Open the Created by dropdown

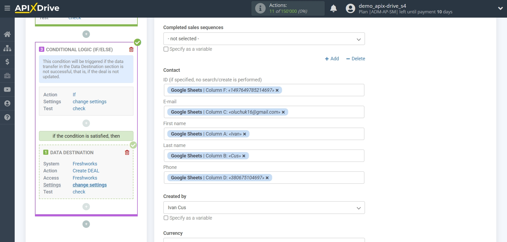pyautogui.click(x=264, y=208)
